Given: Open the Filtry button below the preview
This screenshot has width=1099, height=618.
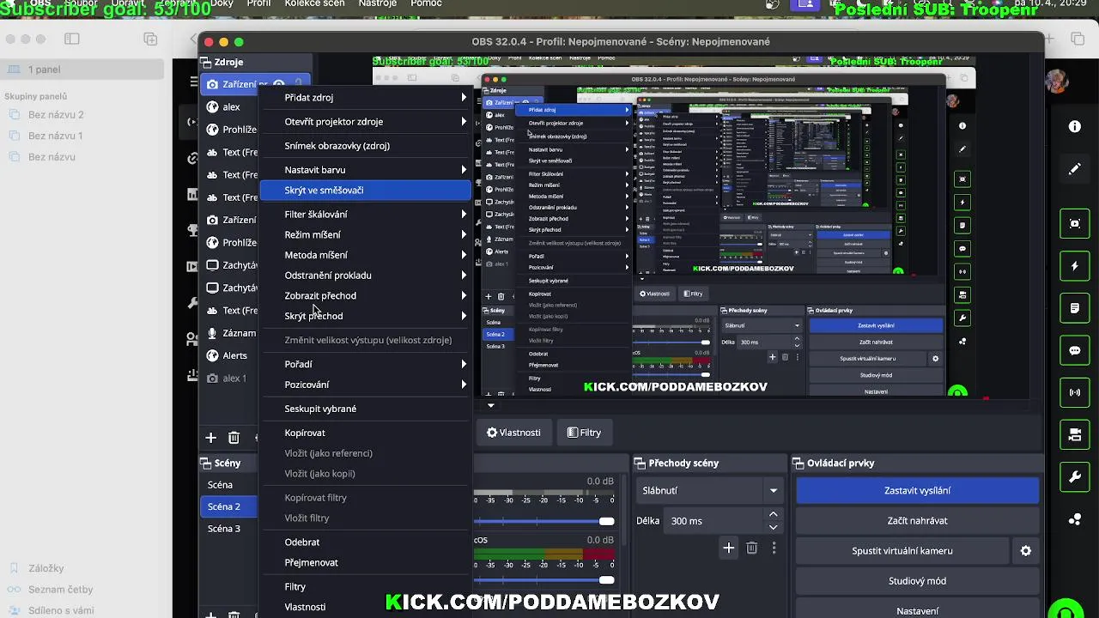Looking at the screenshot, I should click(x=584, y=433).
